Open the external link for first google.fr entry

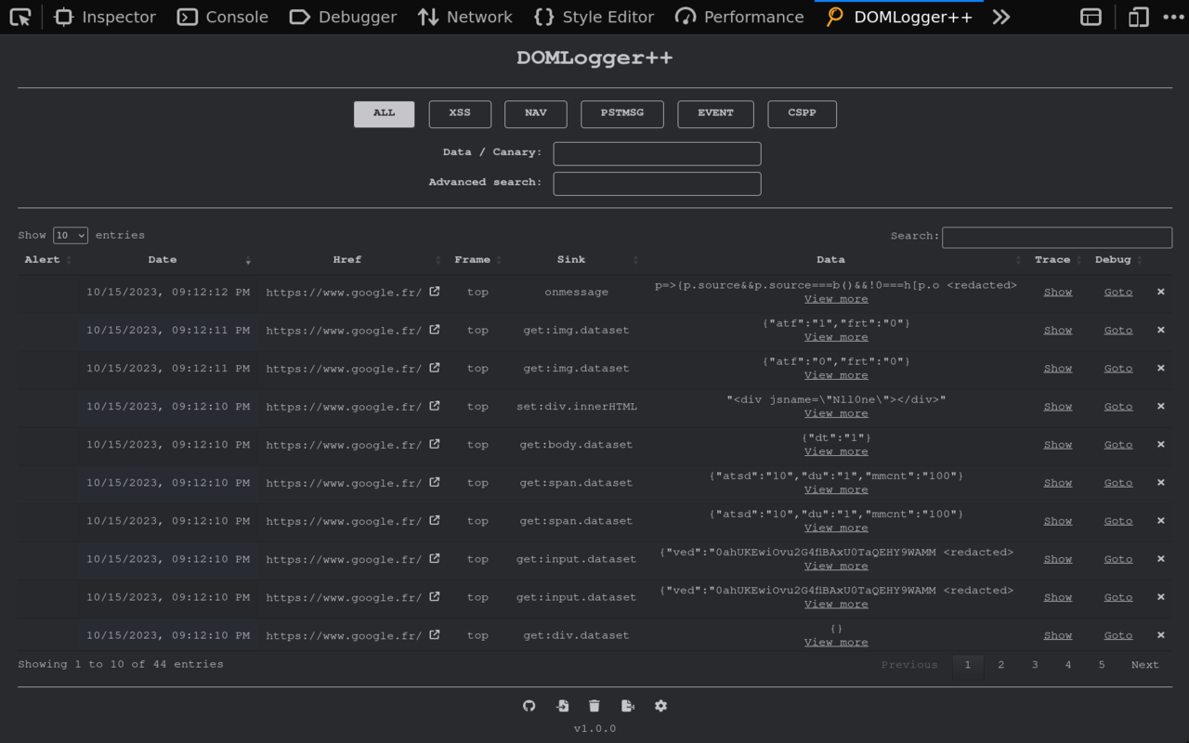[x=433, y=291]
